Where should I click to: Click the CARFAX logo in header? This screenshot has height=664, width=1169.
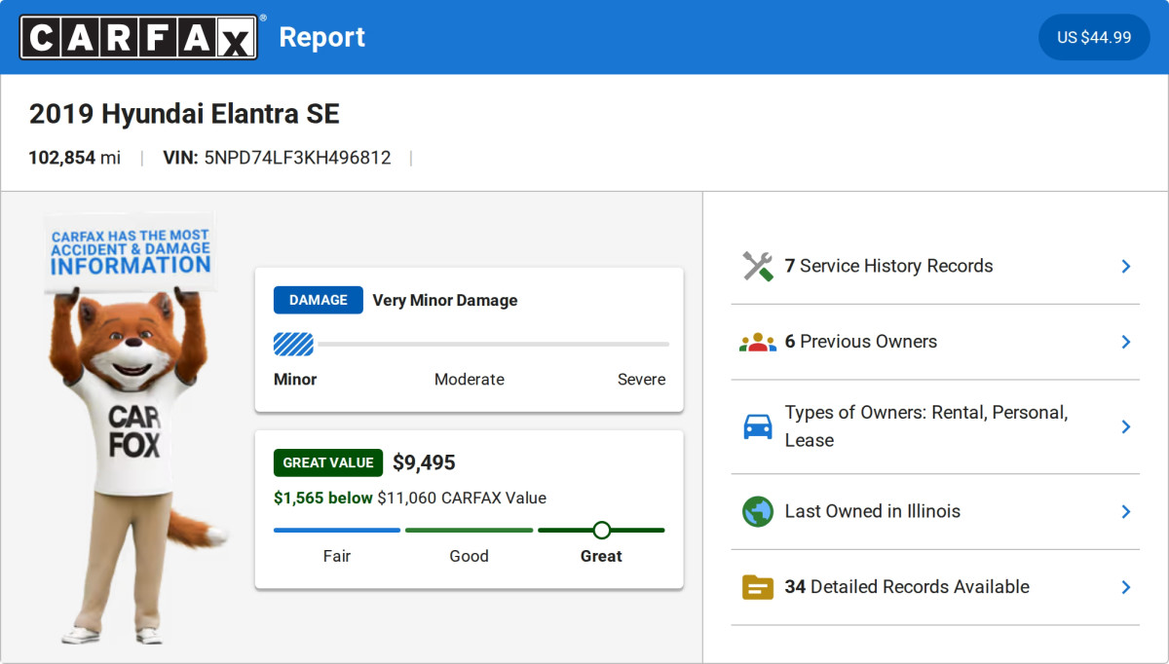point(138,37)
